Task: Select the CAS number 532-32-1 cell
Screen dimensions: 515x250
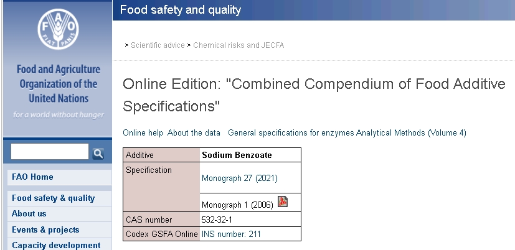Action: tap(250, 220)
